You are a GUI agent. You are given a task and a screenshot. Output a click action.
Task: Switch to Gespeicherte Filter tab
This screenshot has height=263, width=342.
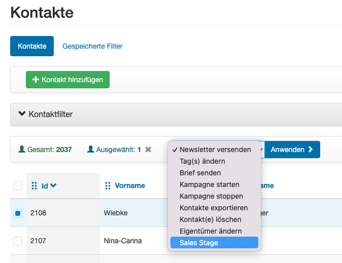[x=92, y=46]
